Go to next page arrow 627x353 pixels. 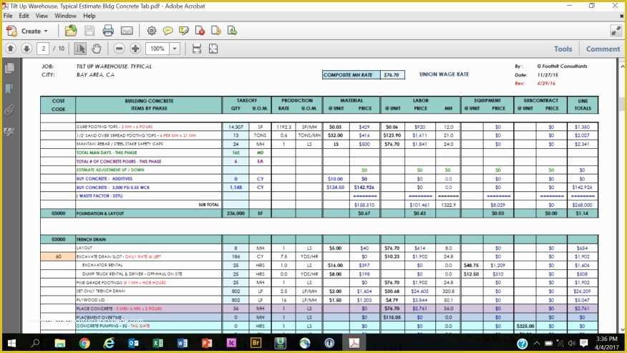[26, 49]
